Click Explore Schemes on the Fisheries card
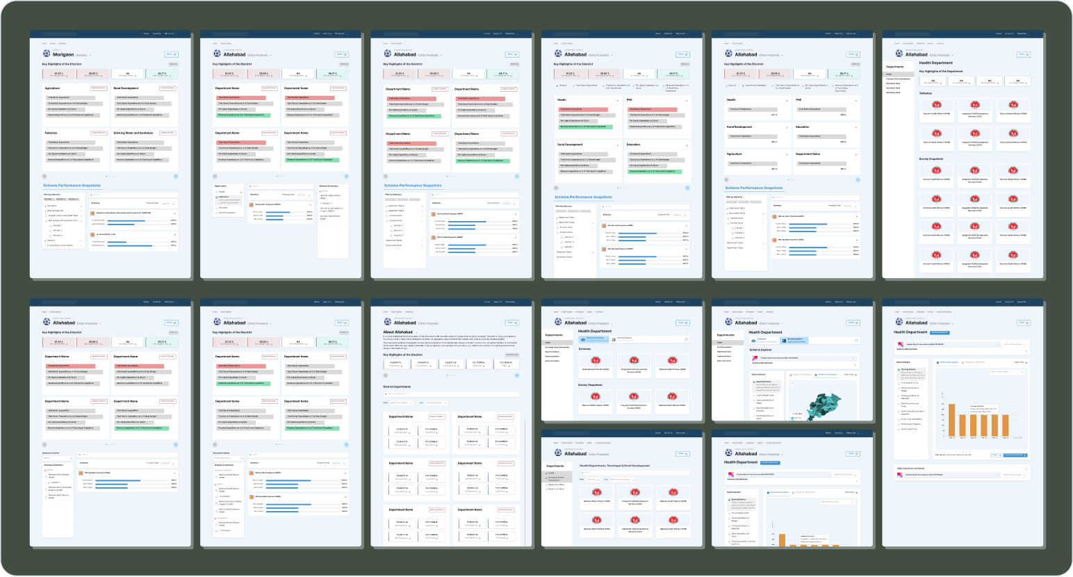Image resolution: width=1073 pixels, height=577 pixels. click(99, 133)
